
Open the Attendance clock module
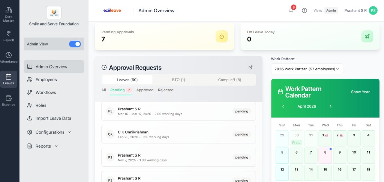pyautogui.click(x=9, y=58)
